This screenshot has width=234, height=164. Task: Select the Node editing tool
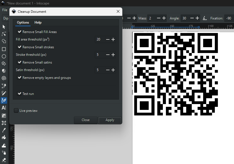pos(4,34)
